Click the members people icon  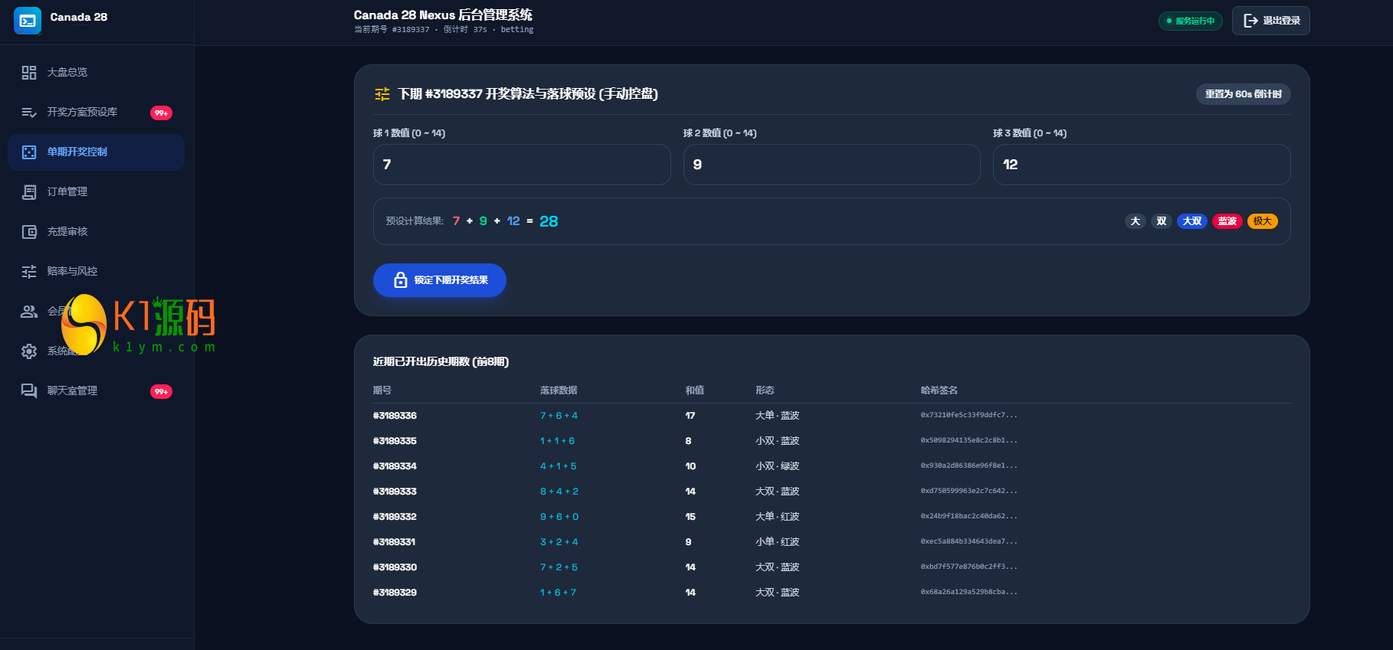29,312
